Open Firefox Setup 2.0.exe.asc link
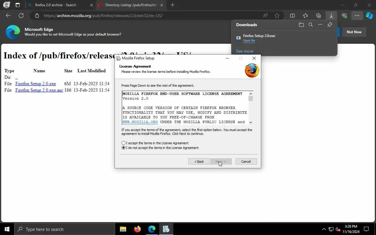The width and height of the screenshot is (376, 235). (x=39, y=90)
